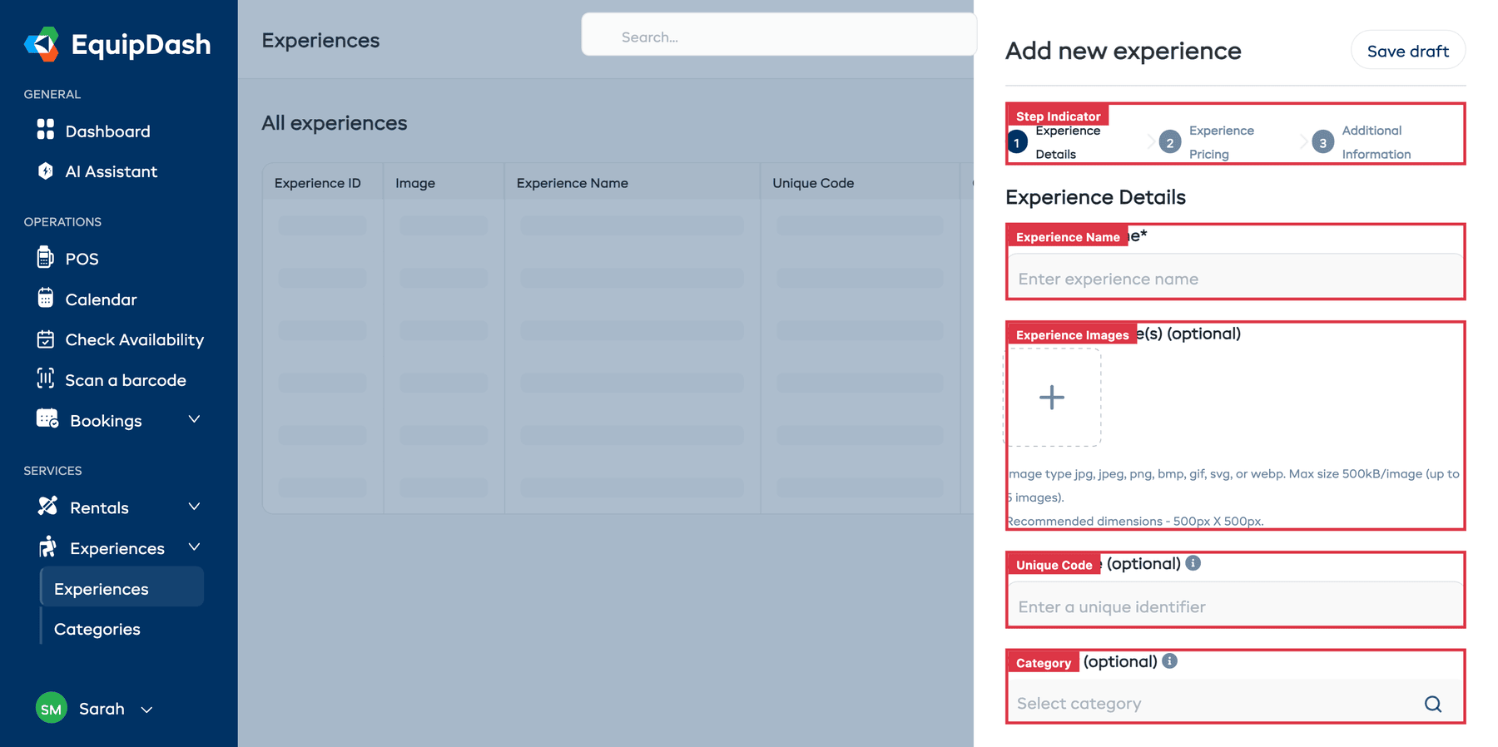Viewport: 1498px width, 747px height.
Task: Click the Bookings menu label
Action: [106, 421]
